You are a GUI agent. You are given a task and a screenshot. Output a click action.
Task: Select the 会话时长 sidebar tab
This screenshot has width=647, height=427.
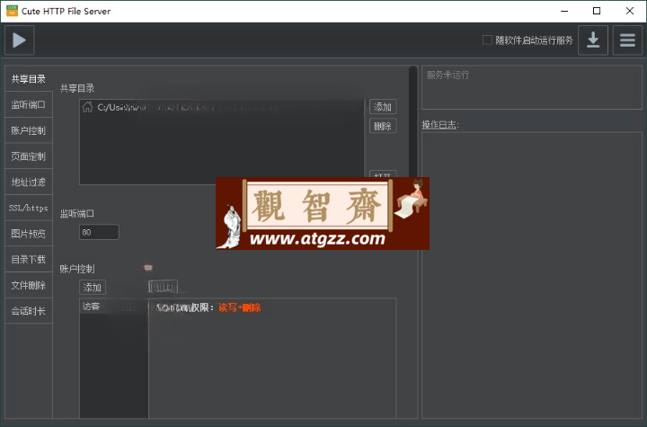[29, 310]
